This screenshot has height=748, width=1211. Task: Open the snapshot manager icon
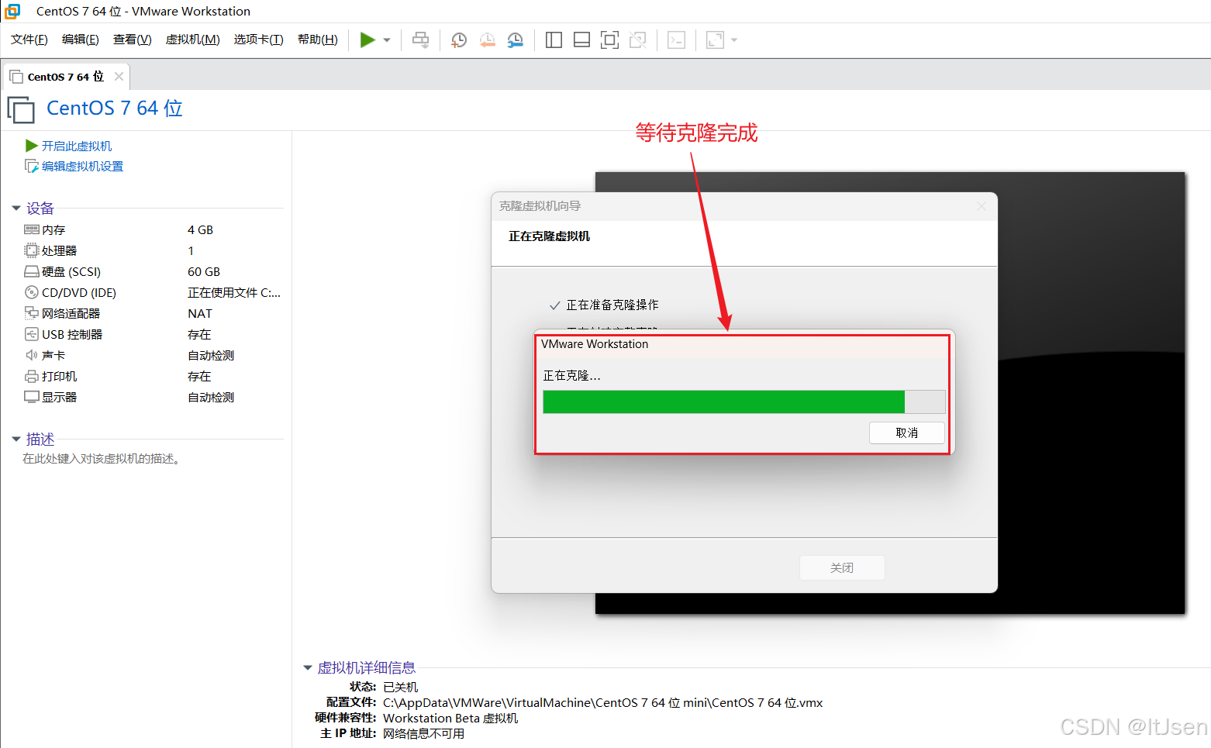click(515, 40)
